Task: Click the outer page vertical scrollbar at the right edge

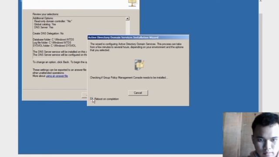Action: (261, 62)
